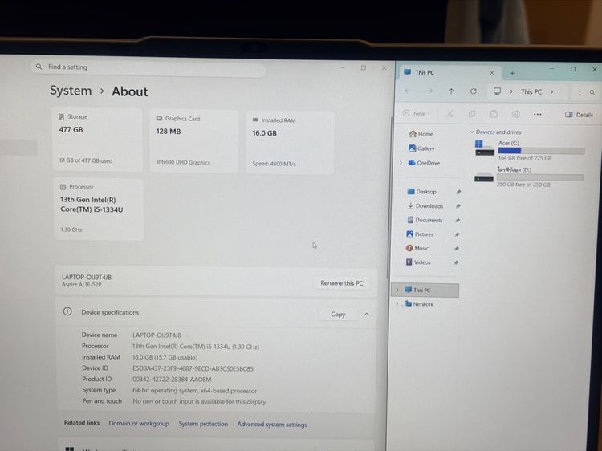Click the search magnifier icon in Settings
This screenshot has width=602, height=451.
[39, 67]
